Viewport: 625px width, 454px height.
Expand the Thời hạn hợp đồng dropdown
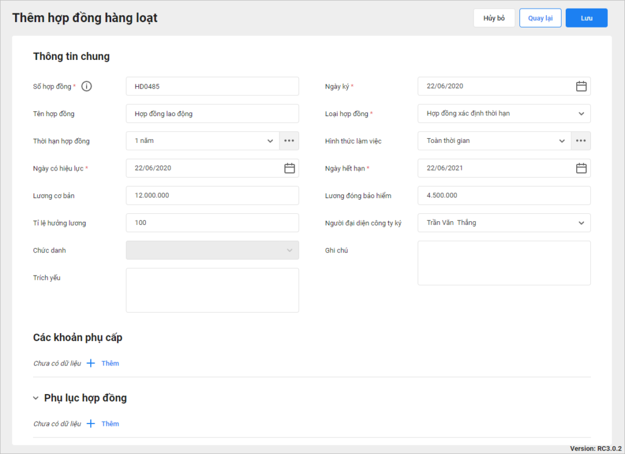270,141
